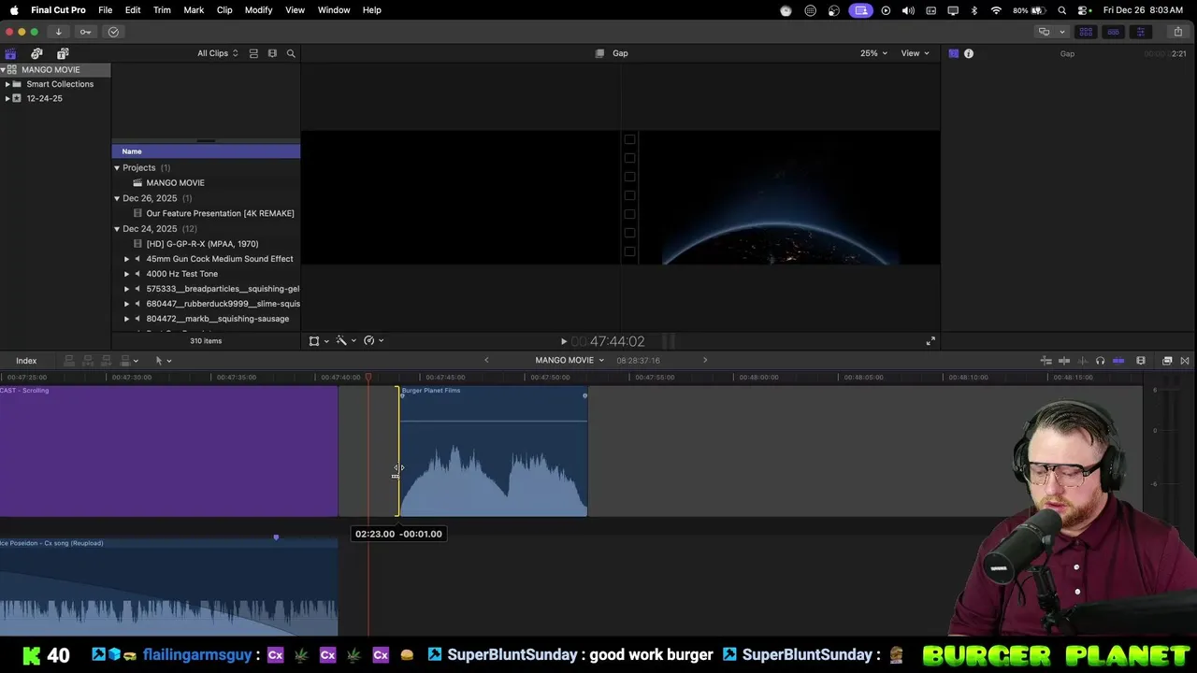Open Background Tasks checkmark button
The image size is (1197, 673).
(113, 32)
